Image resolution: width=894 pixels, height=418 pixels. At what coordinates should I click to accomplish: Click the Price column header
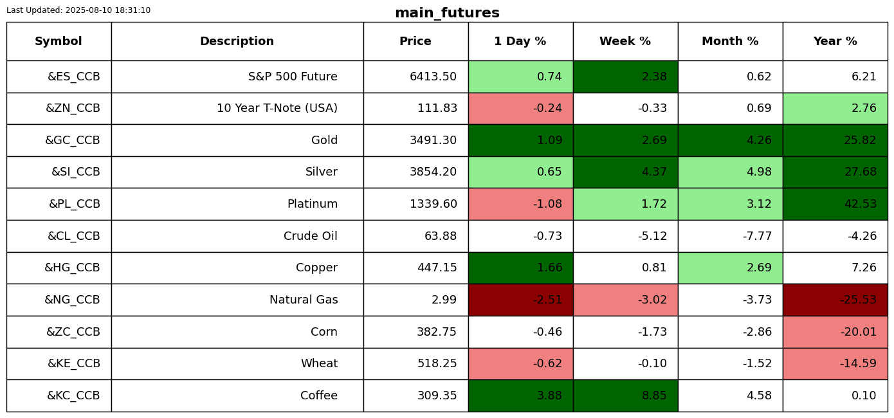[415, 41]
